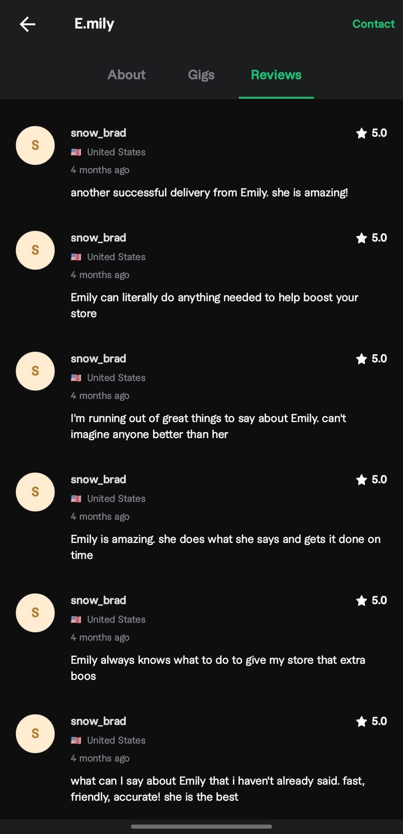Viewport: 403px width, 834px height.
Task: Click the Contact link
Action: 373,24
